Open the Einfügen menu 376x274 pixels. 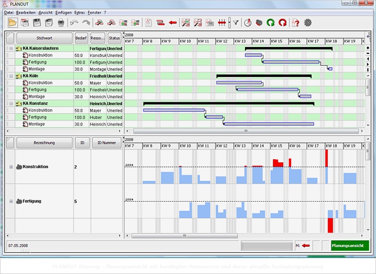(x=63, y=12)
